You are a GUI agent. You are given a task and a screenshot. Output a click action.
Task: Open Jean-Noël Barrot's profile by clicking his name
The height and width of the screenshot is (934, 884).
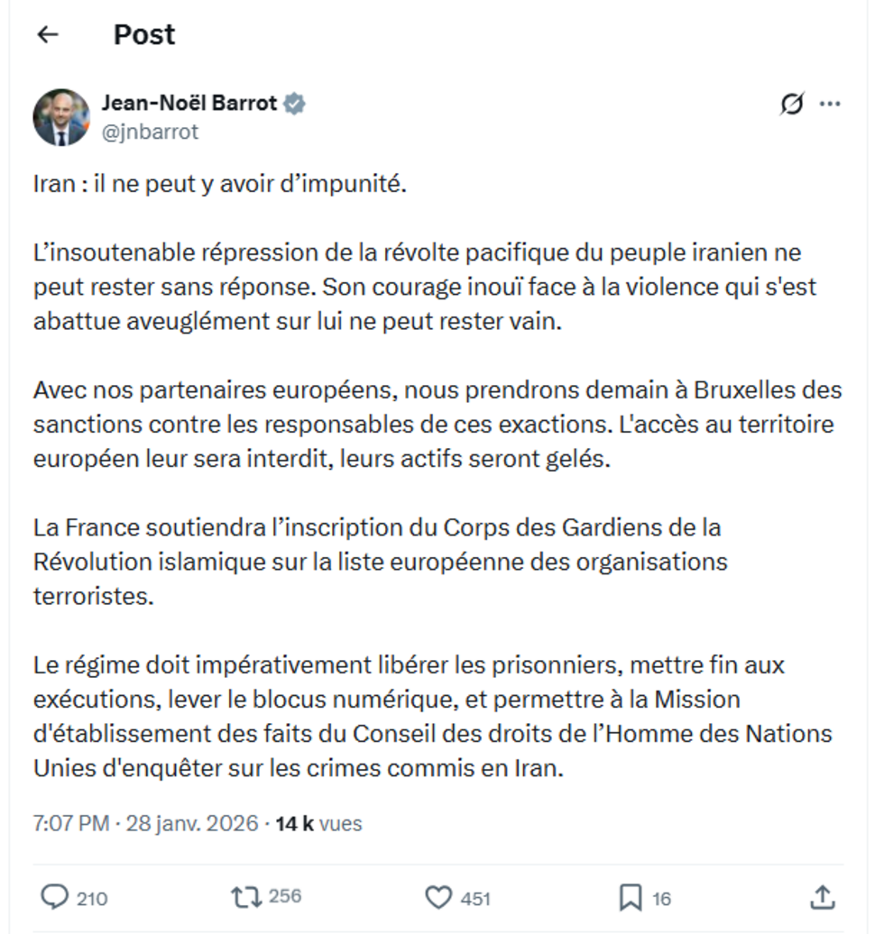point(189,104)
